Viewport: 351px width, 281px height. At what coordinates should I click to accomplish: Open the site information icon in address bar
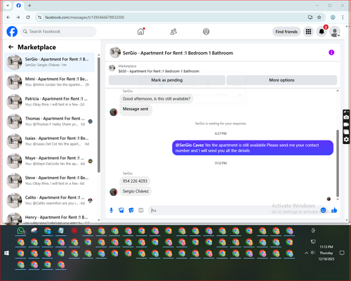coord(40,18)
